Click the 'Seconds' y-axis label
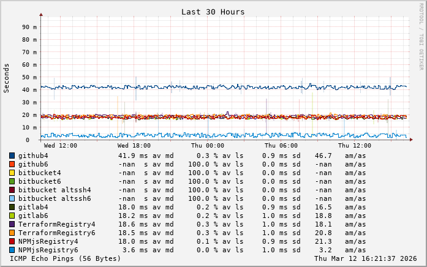The image size is (427, 267). coord(7,77)
